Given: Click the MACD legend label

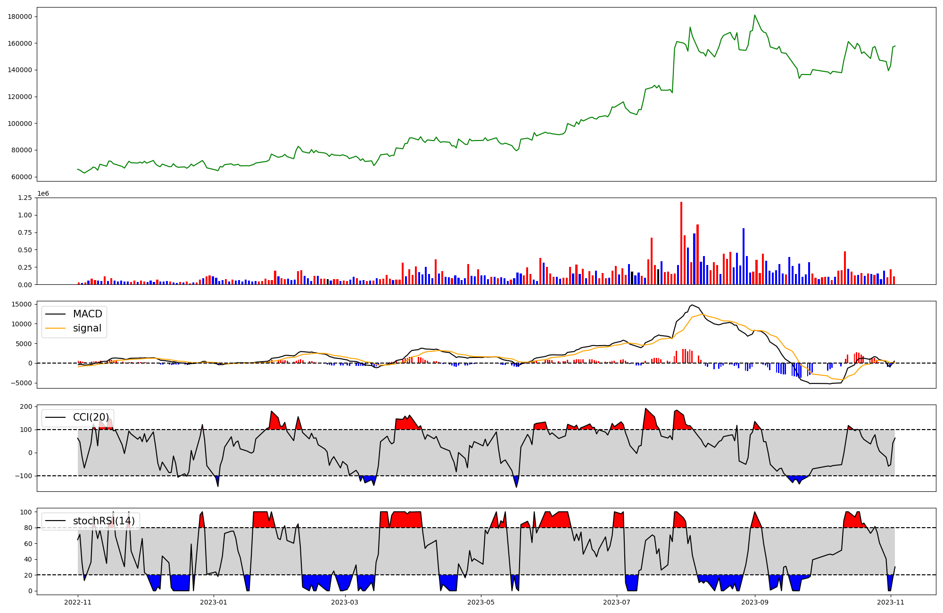Looking at the screenshot, I should pos(87,314).
